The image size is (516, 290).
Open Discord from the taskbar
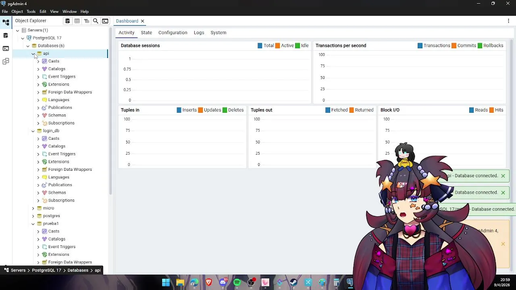(x=223, y=282)
